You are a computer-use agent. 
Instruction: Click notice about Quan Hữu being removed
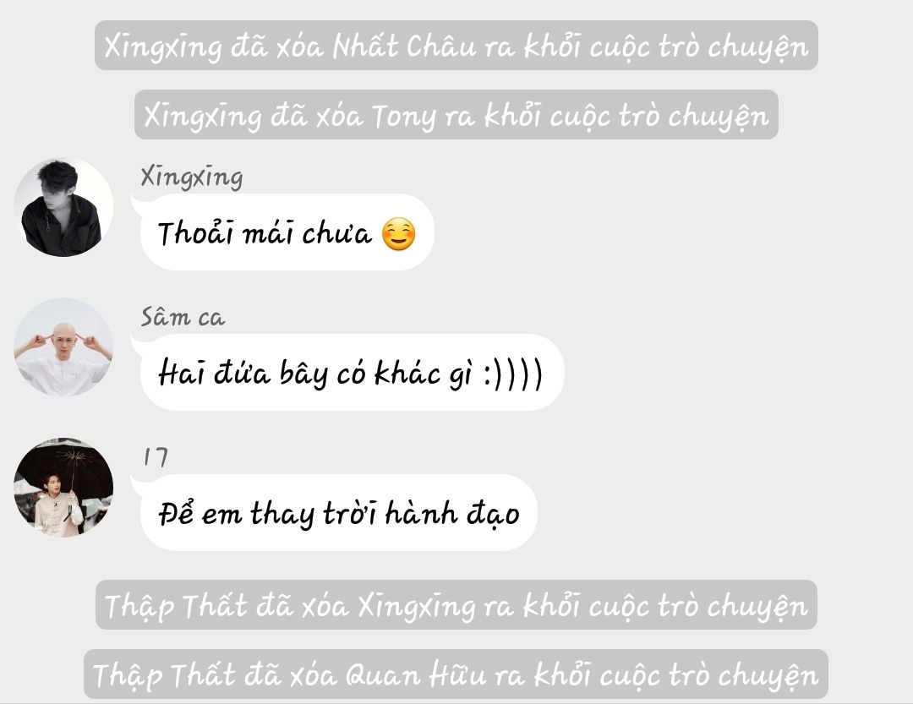click(x=456, y=674)
